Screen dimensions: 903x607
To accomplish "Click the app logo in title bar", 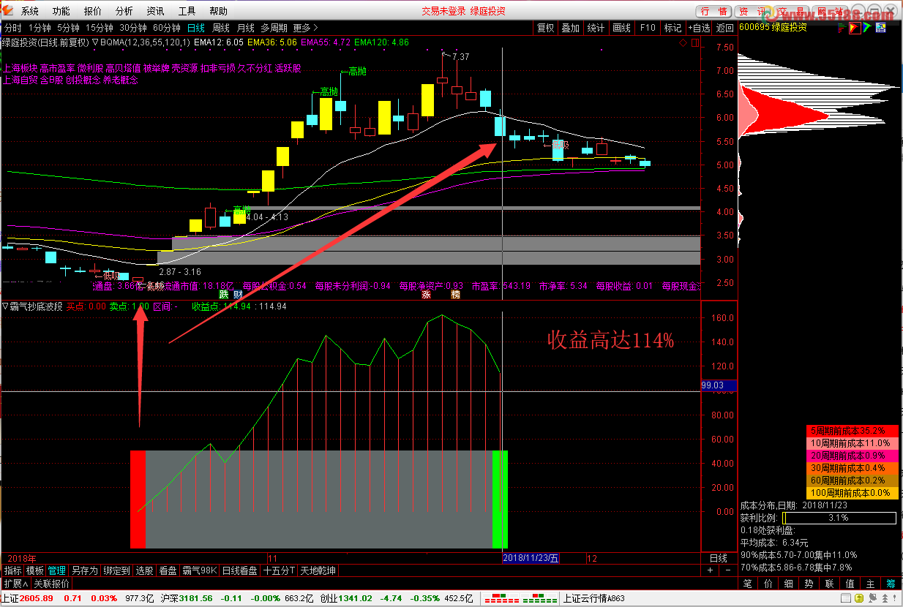I will [x=9, y=11].
